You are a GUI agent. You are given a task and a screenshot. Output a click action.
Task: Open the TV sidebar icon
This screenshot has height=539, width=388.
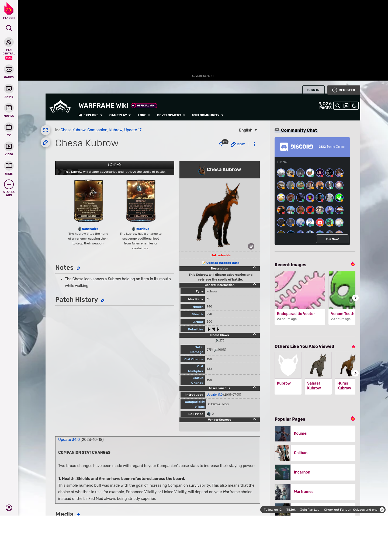[x=9, y=127]
